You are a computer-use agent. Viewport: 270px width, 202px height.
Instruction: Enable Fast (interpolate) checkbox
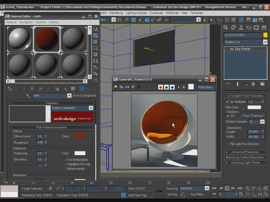tap(64, 159)
